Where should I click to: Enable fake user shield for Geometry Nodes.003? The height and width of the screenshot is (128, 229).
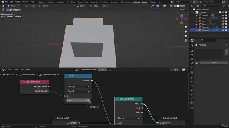pos(100,70)
